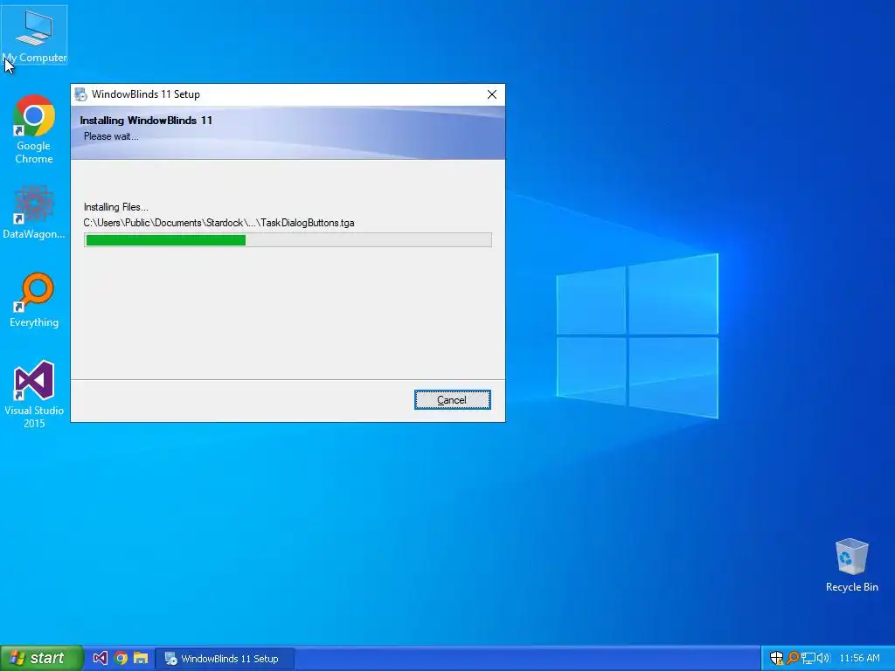Select the DataWagon desktop shortcut
The height and width of the screenshot is (671, 895).
[34, 212]
